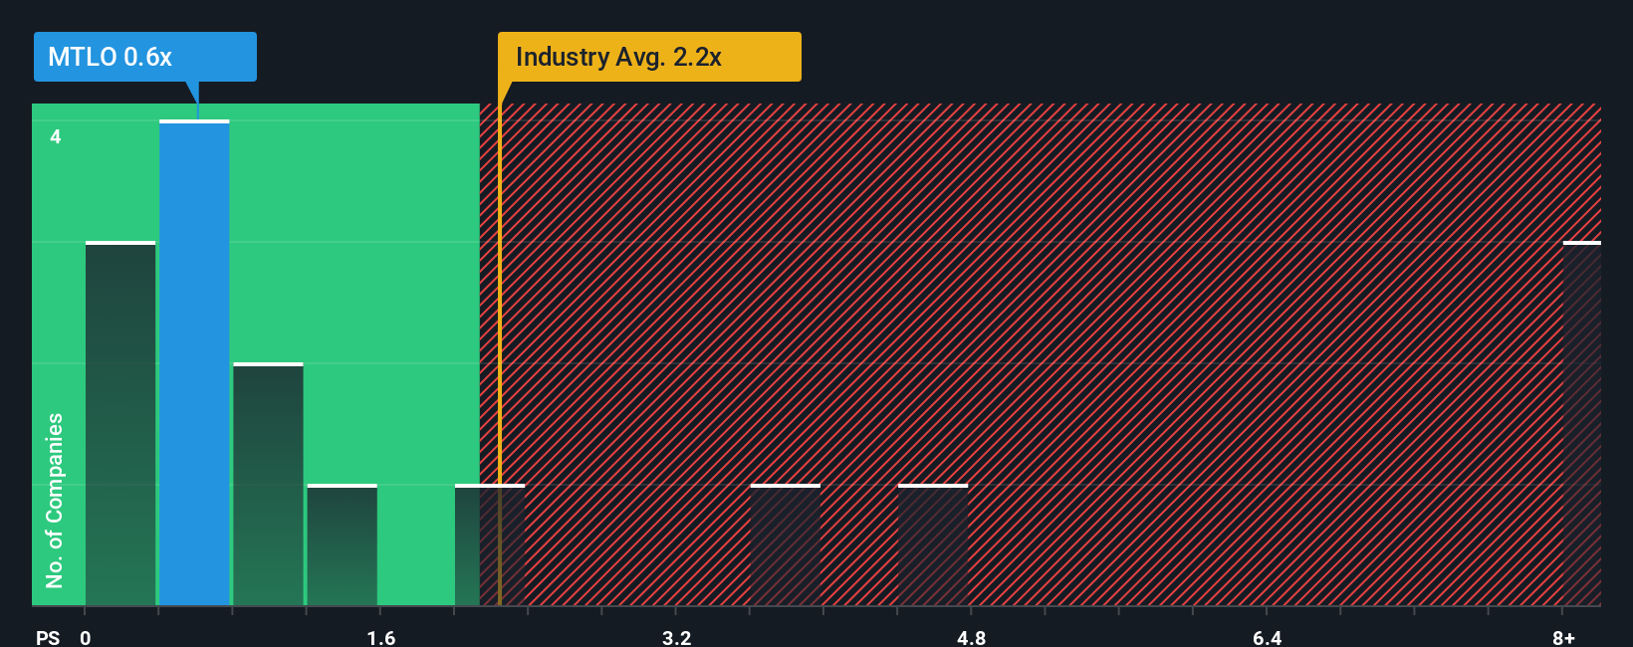Click the x-axis label 4.8
Screen dimensions: 1633x647
972,637
